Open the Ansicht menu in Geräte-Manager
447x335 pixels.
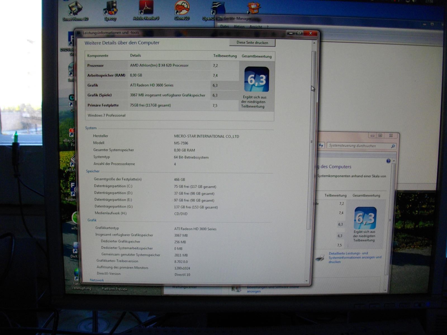(256, 27)
